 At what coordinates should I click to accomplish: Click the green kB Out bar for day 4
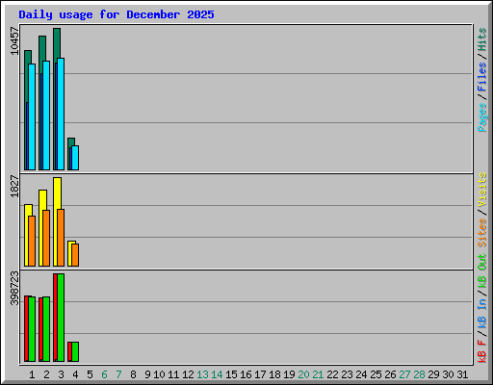(x=75, y=351)
